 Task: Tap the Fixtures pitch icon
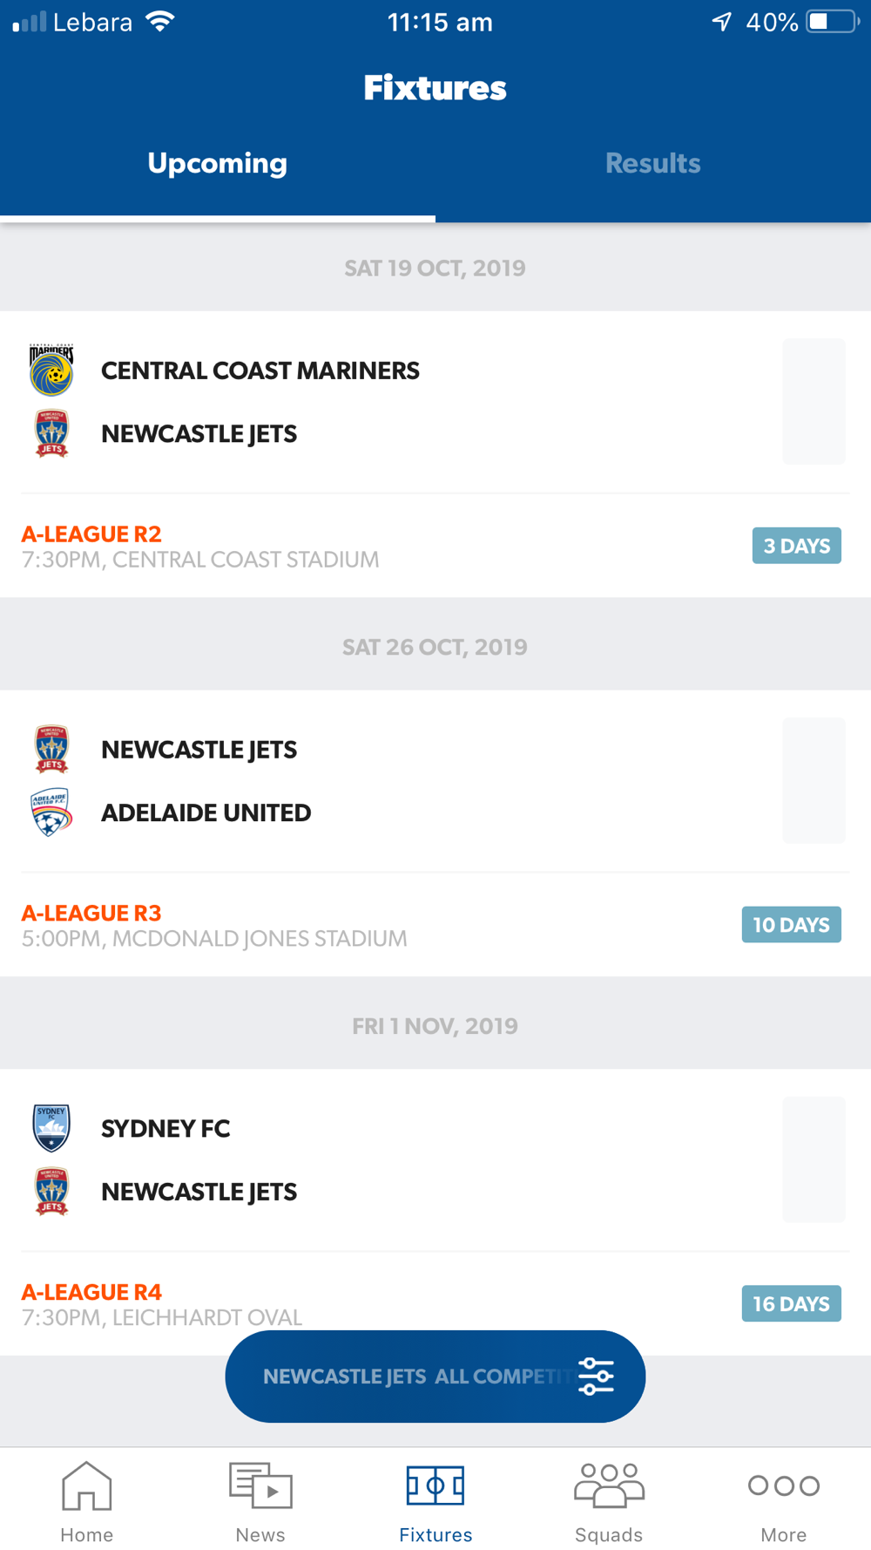coord(435,1485)
